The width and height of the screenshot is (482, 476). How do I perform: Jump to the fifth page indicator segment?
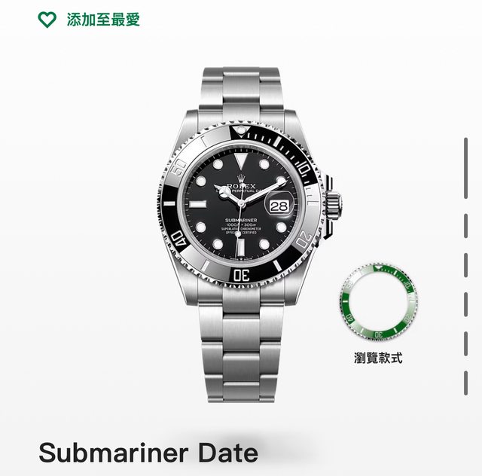coord(465,343)
